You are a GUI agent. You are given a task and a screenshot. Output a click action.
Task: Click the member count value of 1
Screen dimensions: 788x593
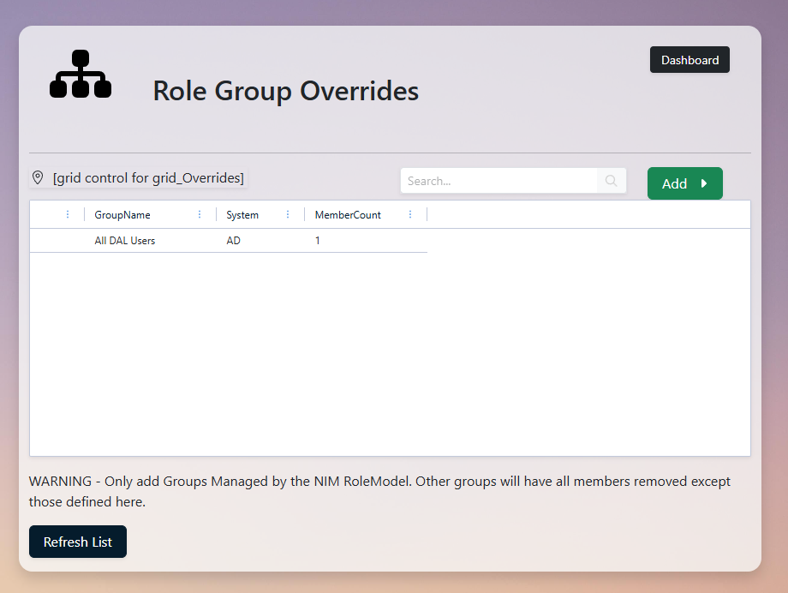(317, 240)
